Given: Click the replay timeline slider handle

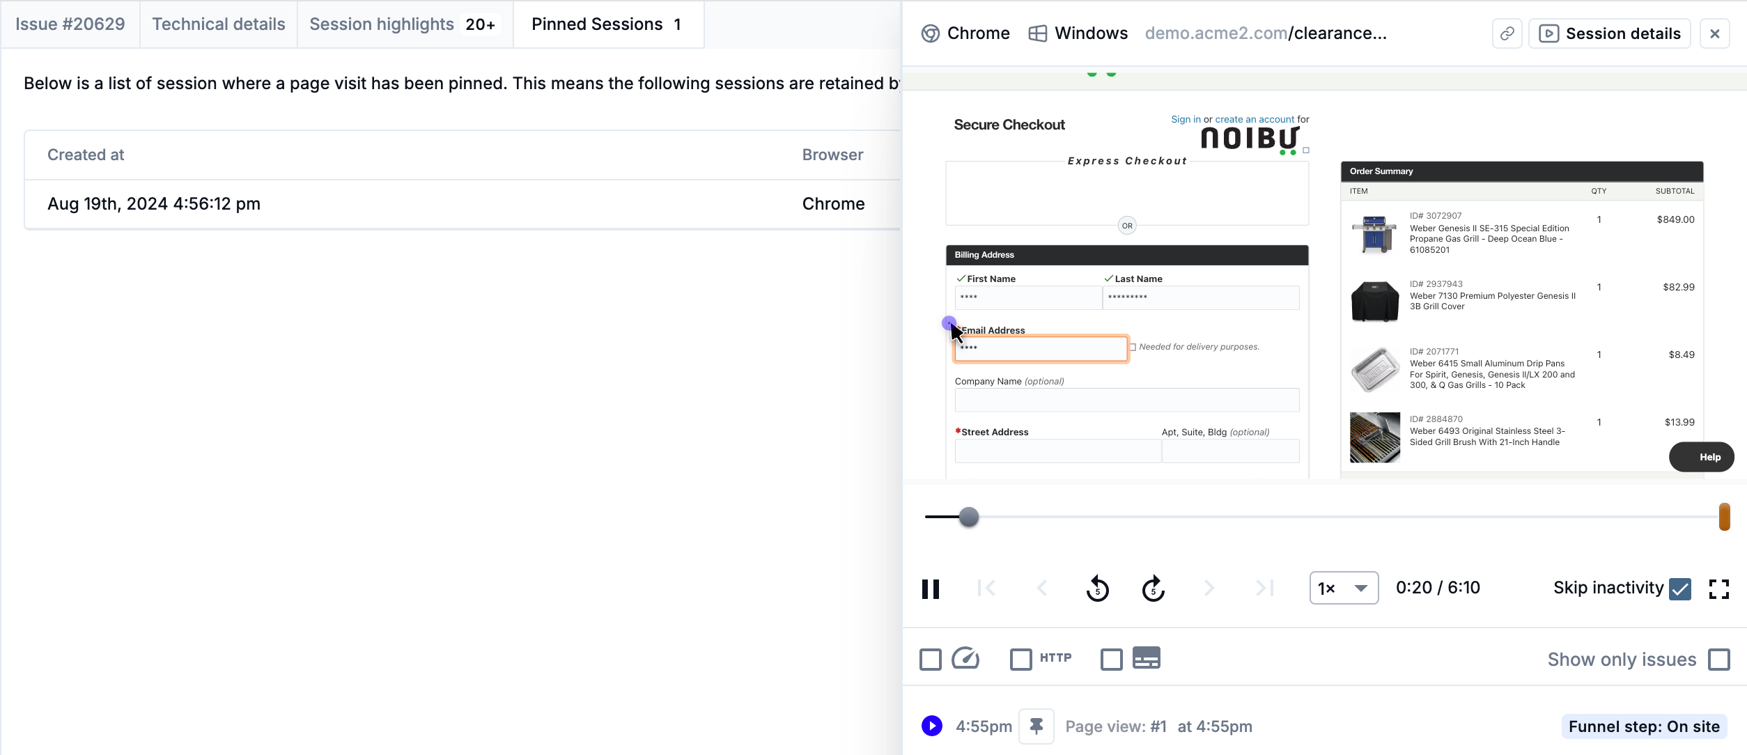Looking at the screenshot, I should (968, 517).
